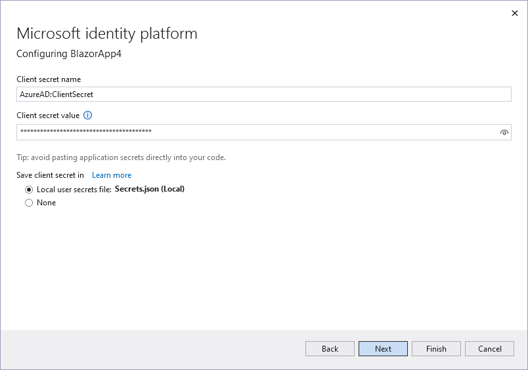This screenshot has height=370, width=528.
Task: Click the tip about pasting application secrets
Action: (x=121, y=157)
